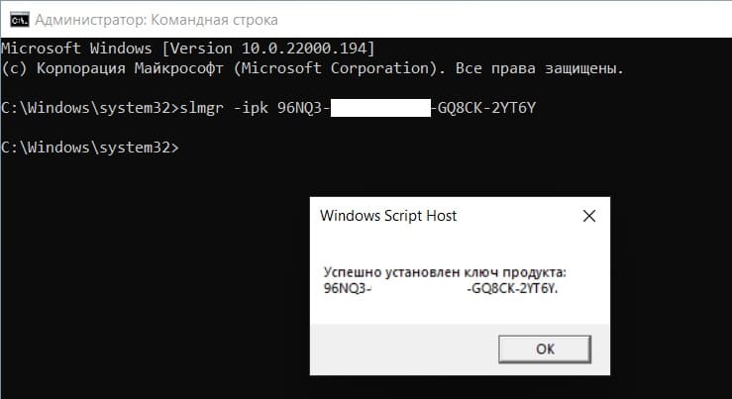Click the Version 10.0.22000.194 text
732x399 pixels.
(268, 49)
